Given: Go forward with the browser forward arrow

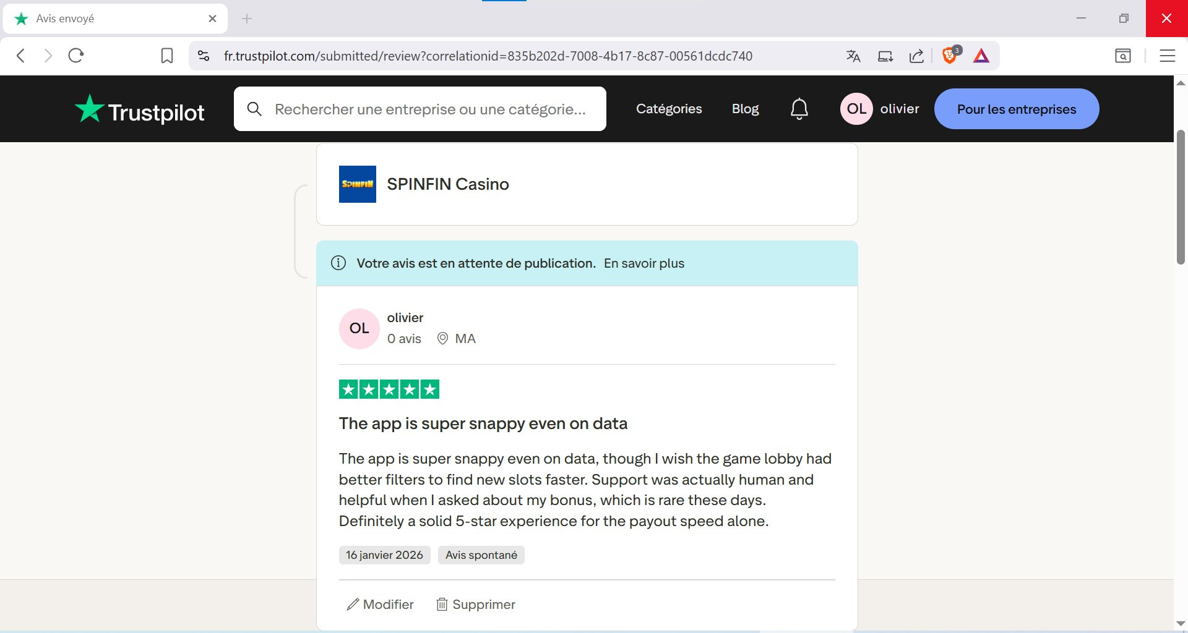Looking at the screenshot, I should (x=48, y=56).
